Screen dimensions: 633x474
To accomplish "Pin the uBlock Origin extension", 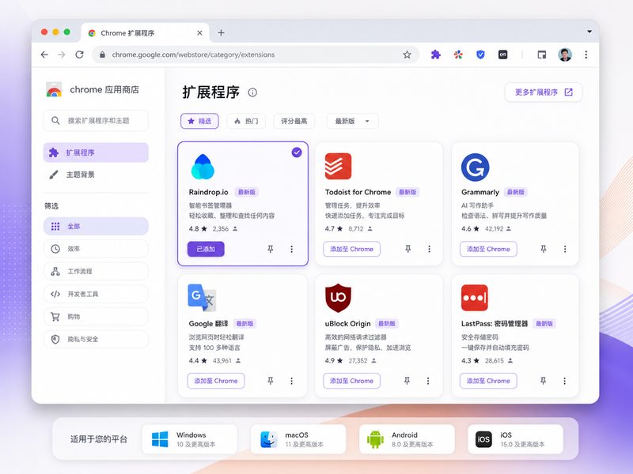I will point(407,381).
